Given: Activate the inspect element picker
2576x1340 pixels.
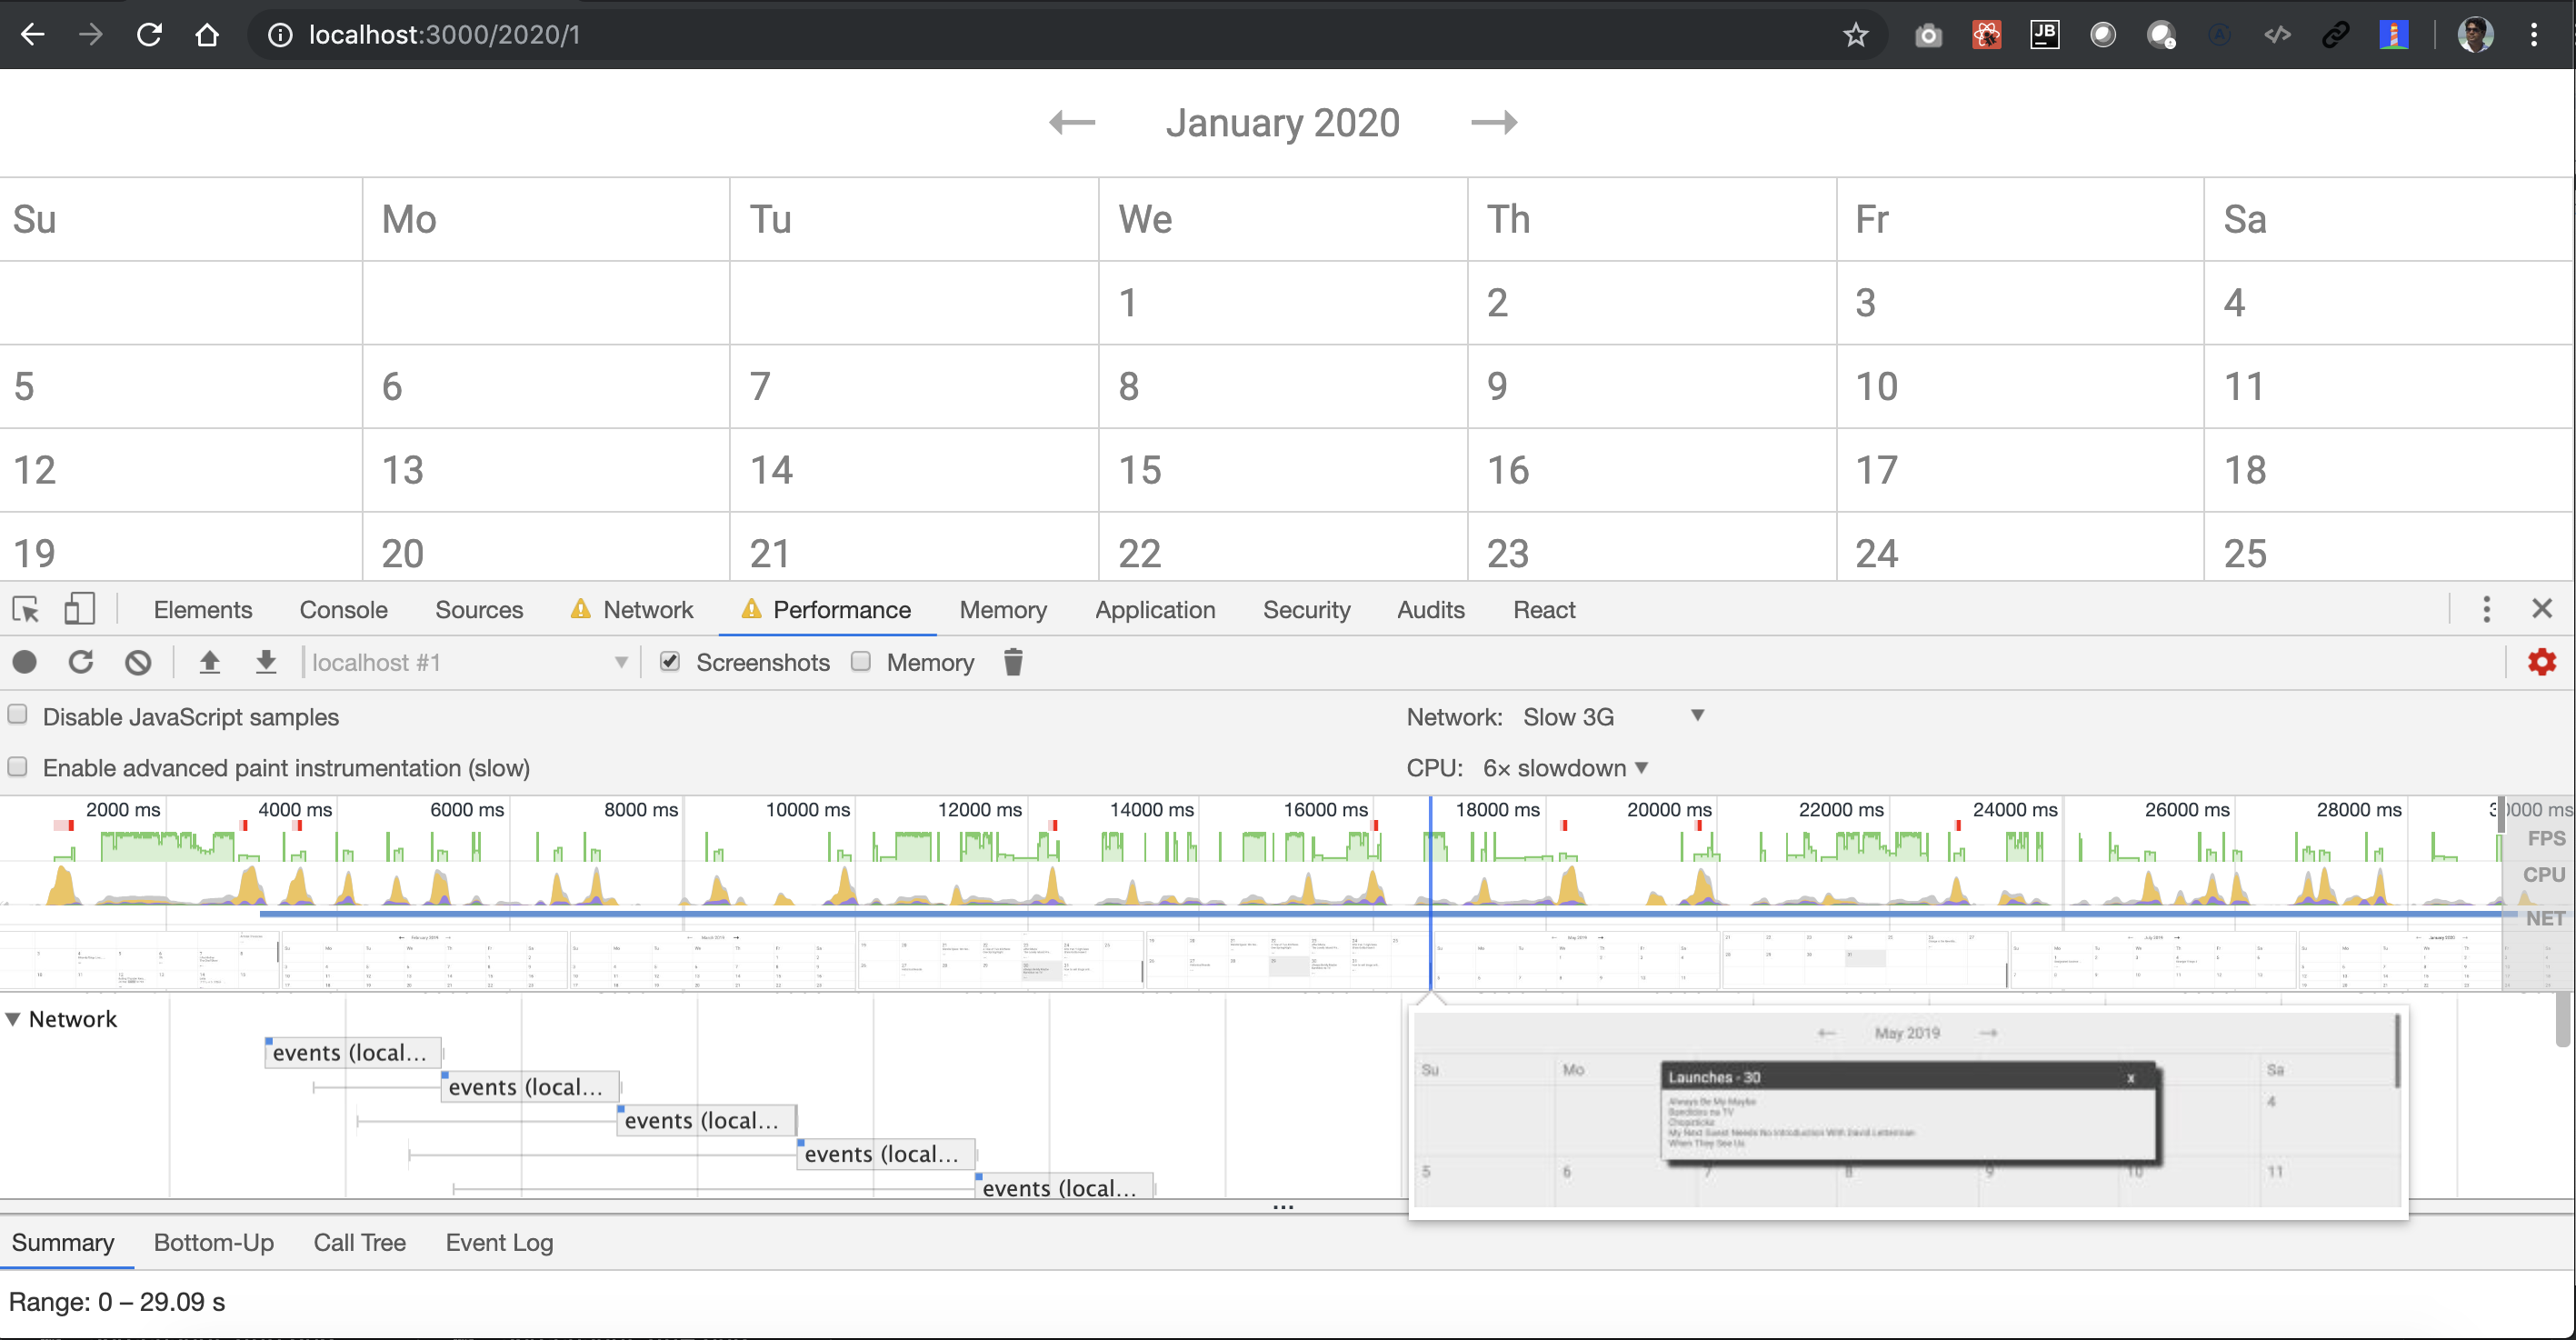Looking at the screenshot, I should [x=26, y=609].
